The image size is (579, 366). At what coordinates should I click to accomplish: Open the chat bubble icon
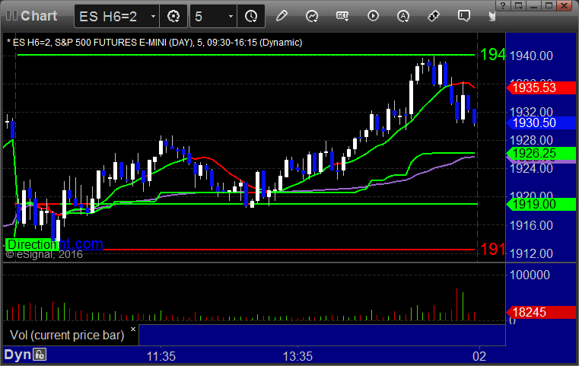pyautogui.click(x=464, y=15)
